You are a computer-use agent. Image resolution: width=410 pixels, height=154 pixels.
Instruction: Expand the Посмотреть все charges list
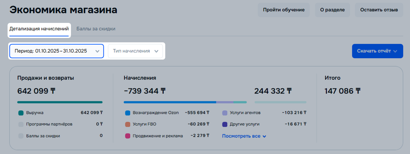click(244, 136)
